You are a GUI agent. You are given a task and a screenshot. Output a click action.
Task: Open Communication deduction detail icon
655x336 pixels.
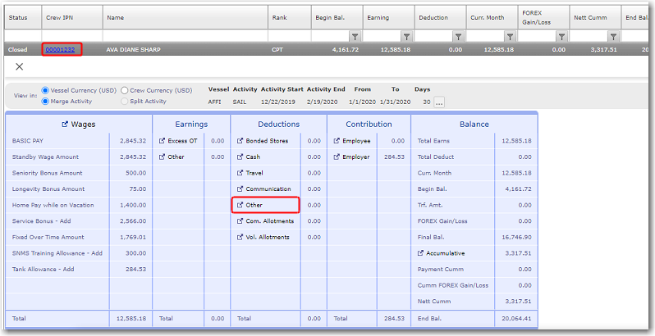(240, 188)
